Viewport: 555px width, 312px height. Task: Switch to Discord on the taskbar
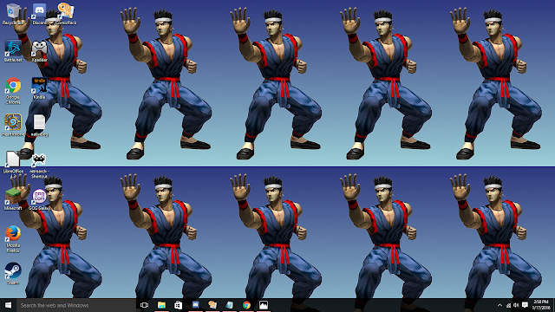[195, 305]
